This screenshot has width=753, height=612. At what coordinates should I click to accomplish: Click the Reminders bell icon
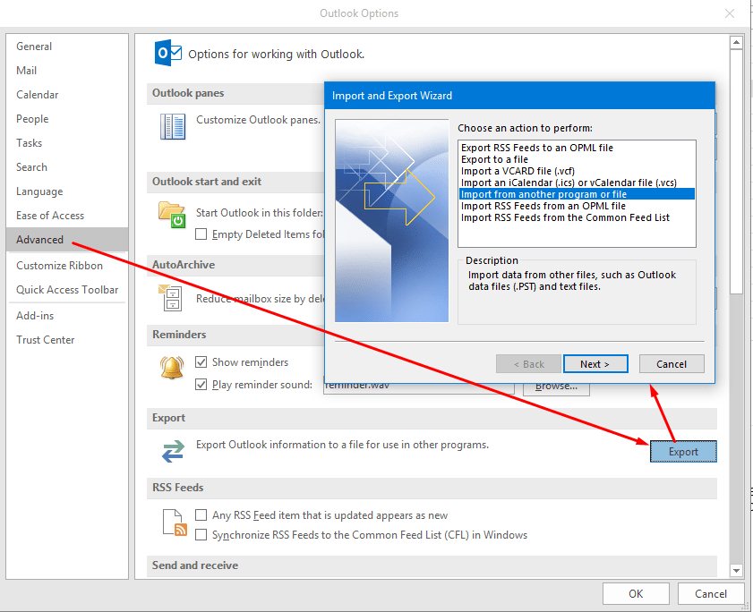coord(173,368)
